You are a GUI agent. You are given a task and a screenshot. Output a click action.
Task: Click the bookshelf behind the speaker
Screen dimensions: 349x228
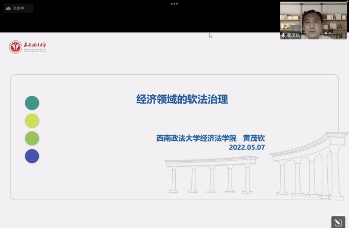click(x=333, y=18)
